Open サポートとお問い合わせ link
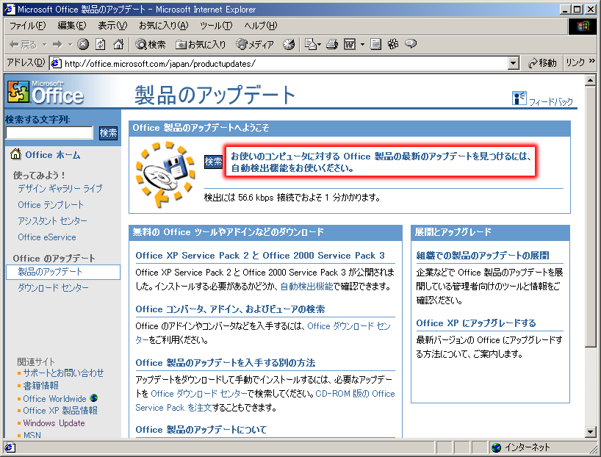601x457 pixels. [x=63, y=373]
